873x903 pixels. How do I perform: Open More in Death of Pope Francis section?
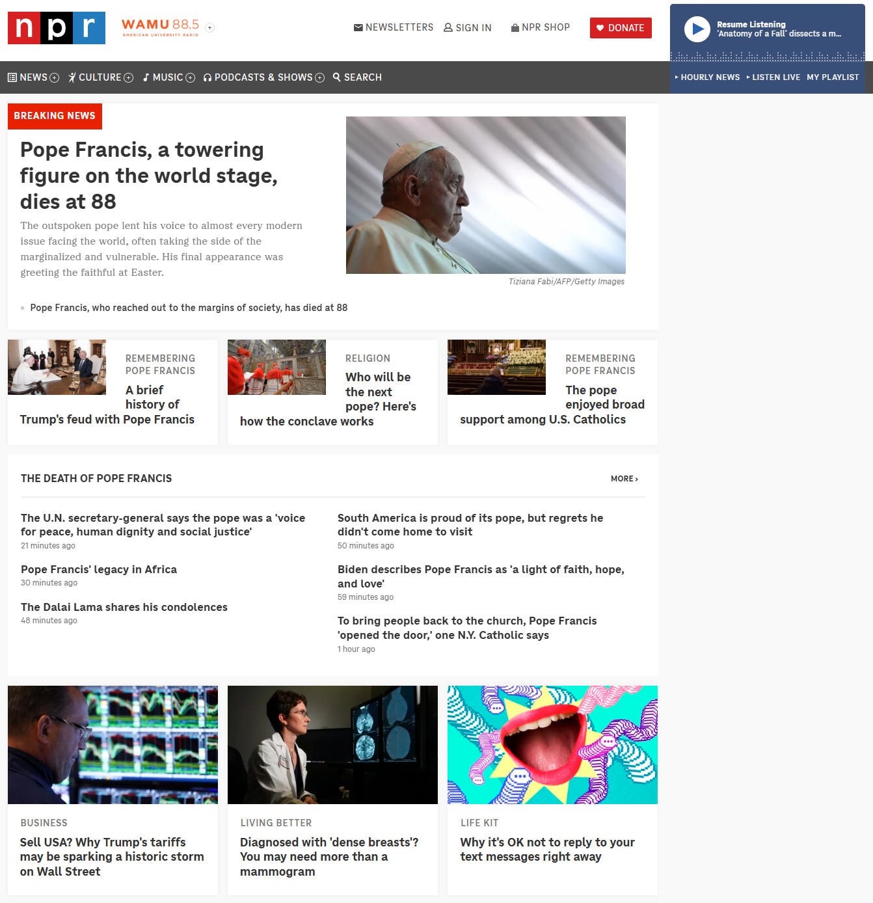coord(624,479)
